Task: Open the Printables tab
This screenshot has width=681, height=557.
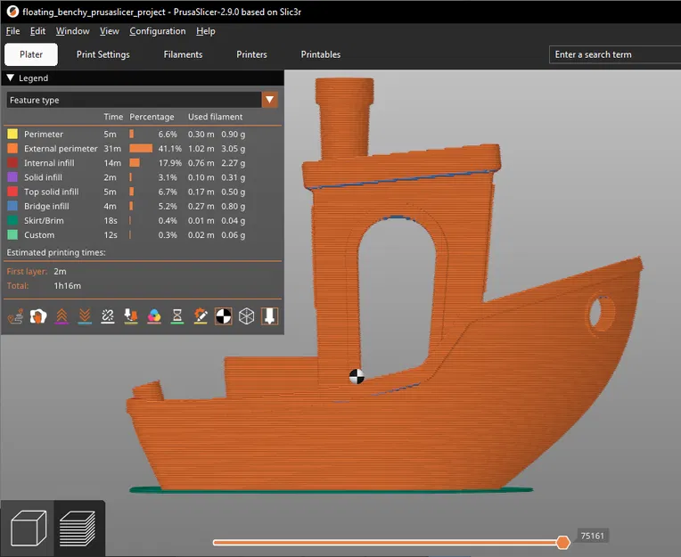Action: [320, 54]
